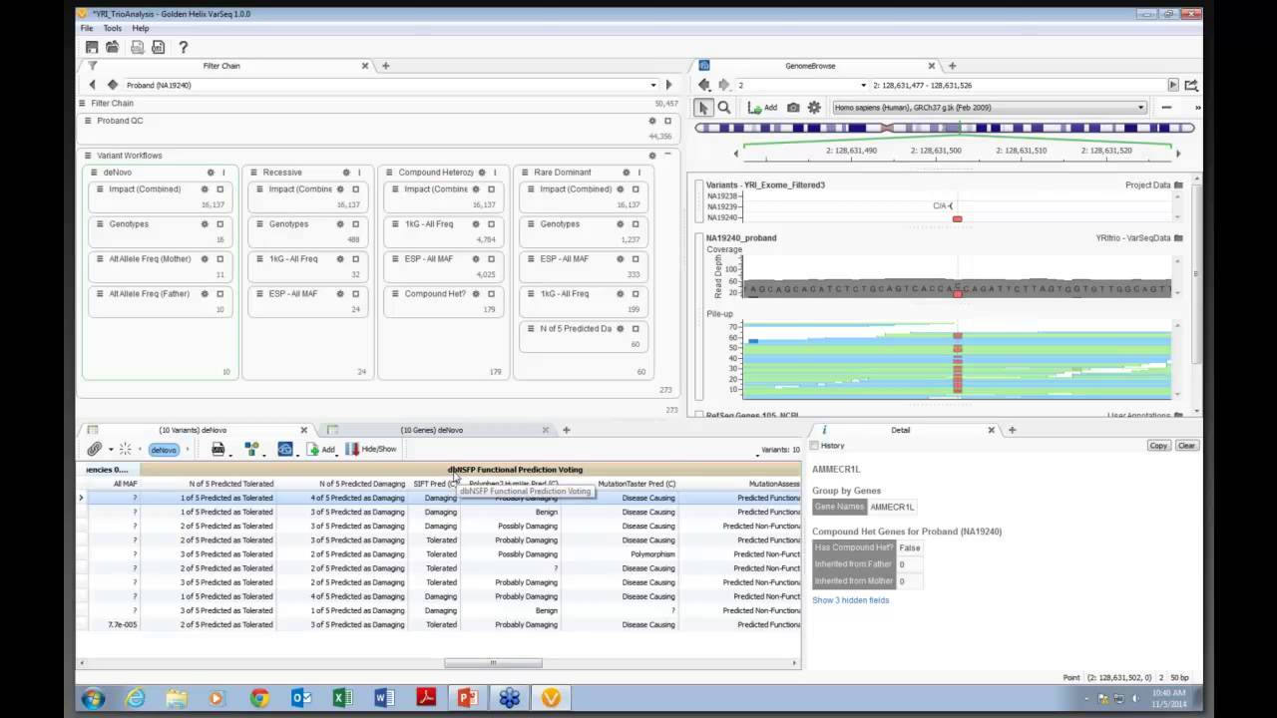Open gear settings for Recessive workflow

[x=346, y=173]
